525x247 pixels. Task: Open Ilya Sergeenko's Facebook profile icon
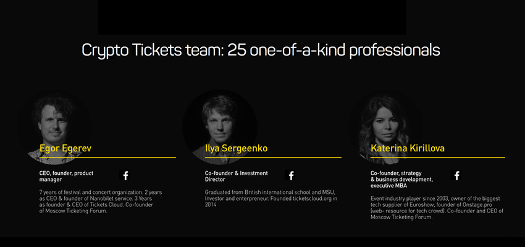[291, 175]
